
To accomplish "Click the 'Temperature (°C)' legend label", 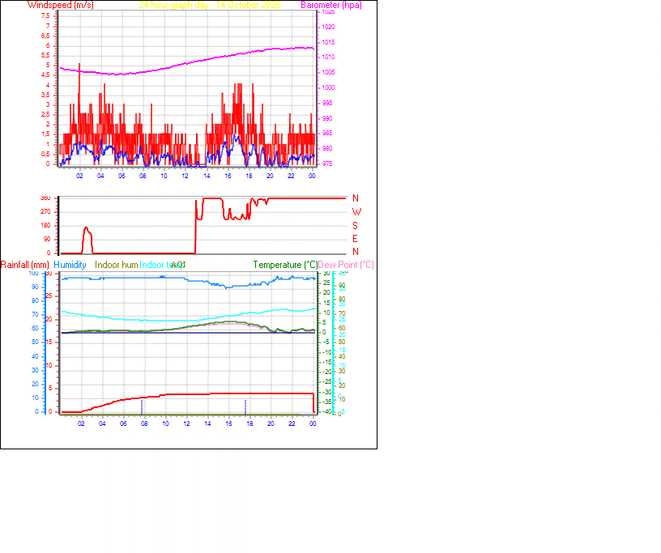I will coord(285,265).
